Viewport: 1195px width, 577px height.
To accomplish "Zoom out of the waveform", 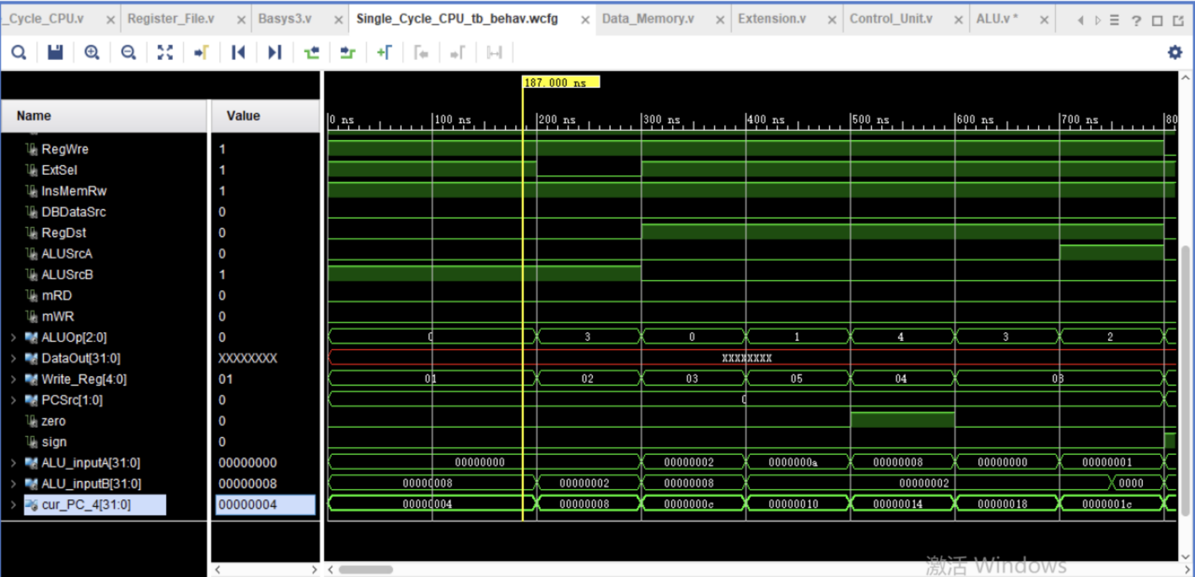I will (128, 52).
